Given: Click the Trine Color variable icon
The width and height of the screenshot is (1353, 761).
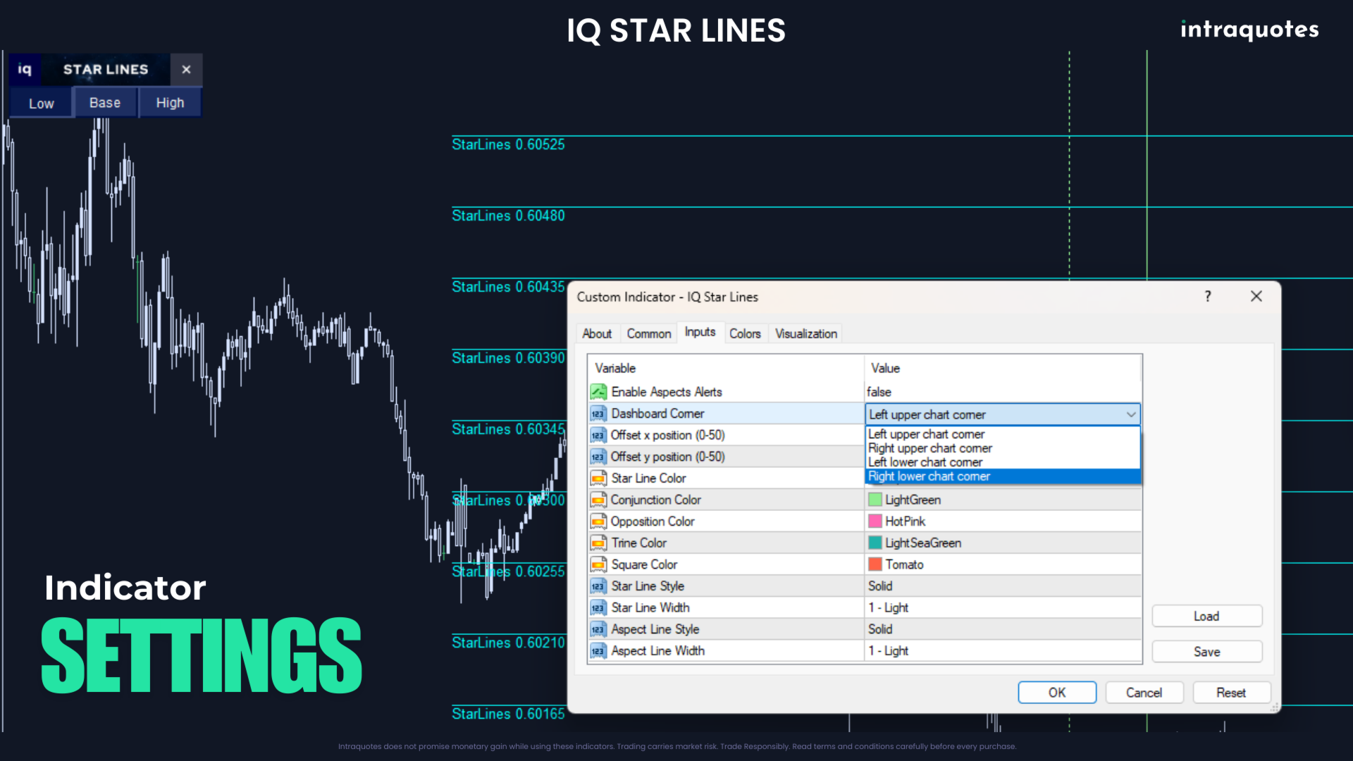Looking at the screenshot, I should [598, 543].
